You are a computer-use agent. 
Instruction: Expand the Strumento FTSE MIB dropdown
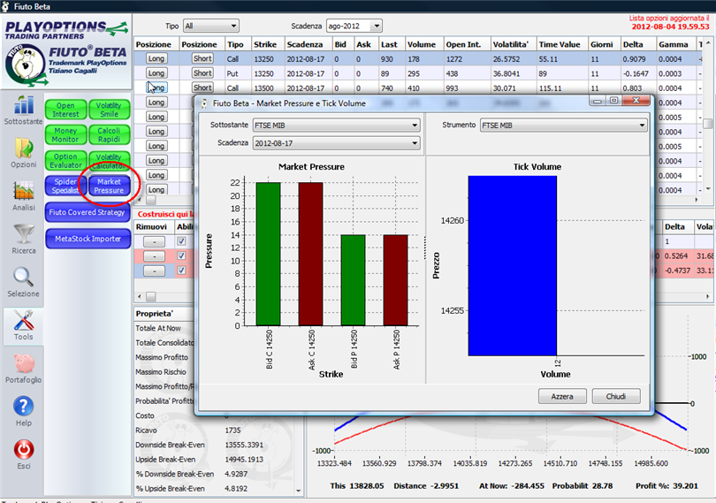tap(563, 126)
